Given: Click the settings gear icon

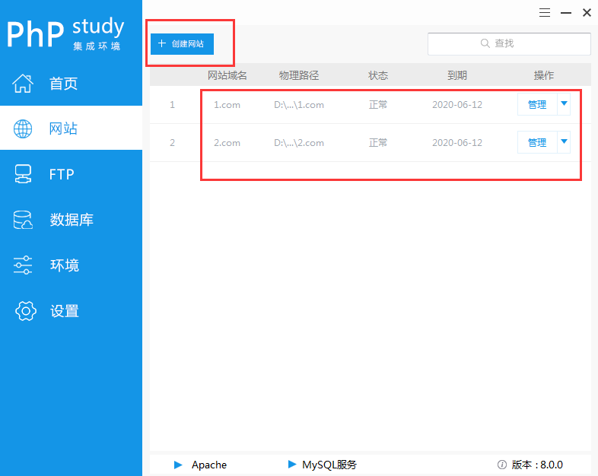Looking at the screenshot, I should [x=26, y=311].
